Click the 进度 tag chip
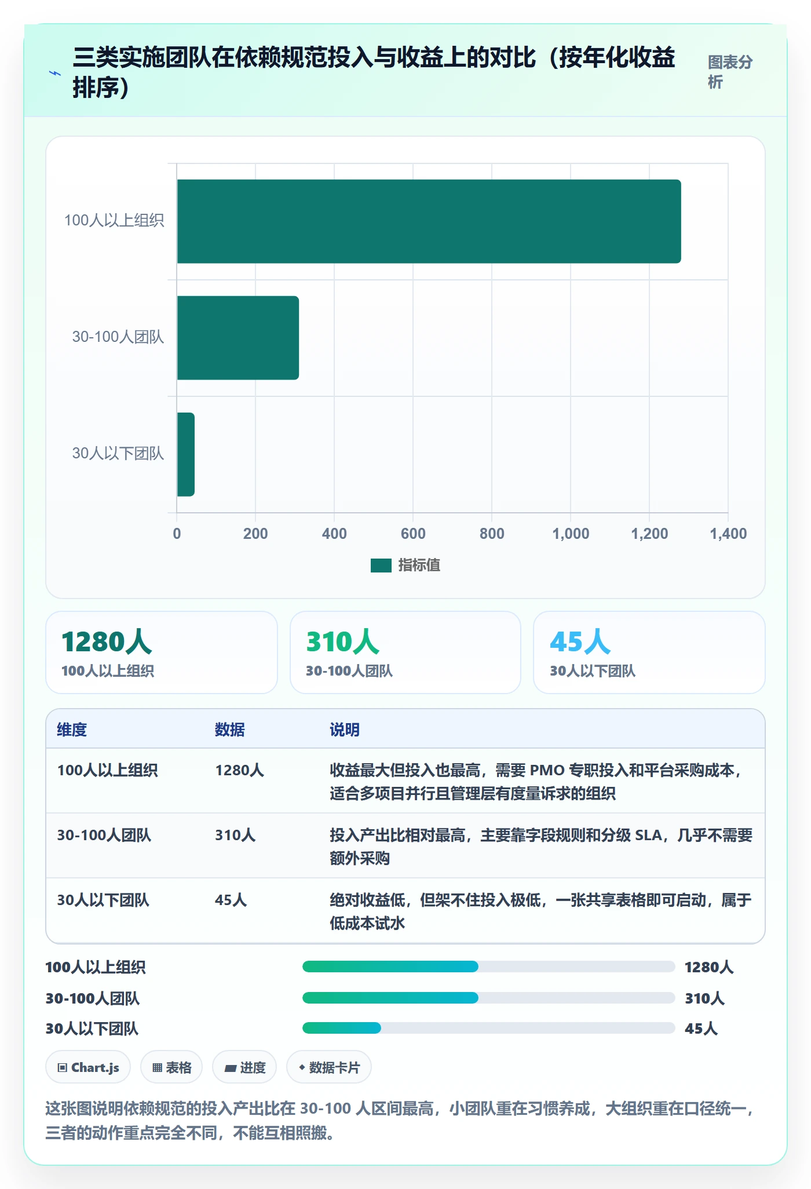The height and width of the screenshot is (1189, 811). pyautogui.click(x=244, y=1067)
